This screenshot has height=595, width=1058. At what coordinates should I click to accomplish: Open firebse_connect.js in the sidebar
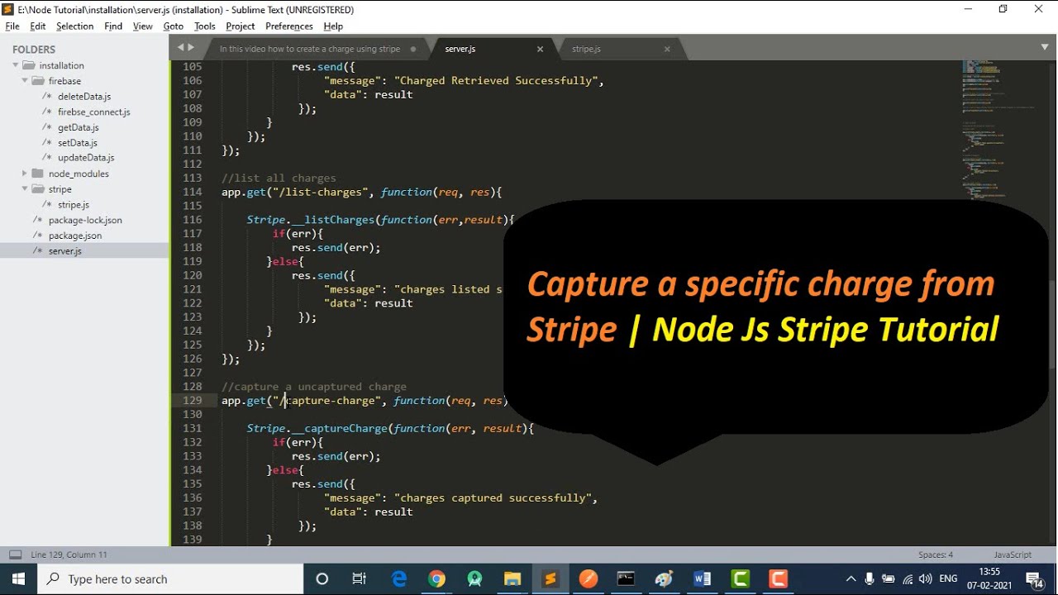click(93, 112)
